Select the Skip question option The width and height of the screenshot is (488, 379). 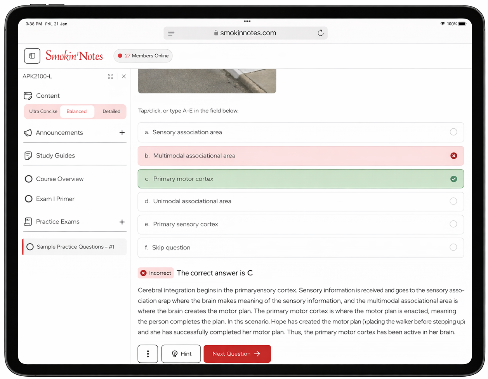pos(300,247)
